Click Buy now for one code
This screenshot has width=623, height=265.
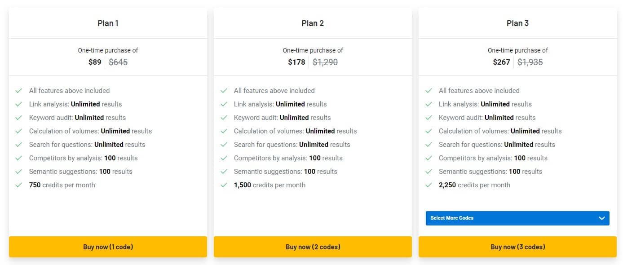pyautogui.click(x=108, y=247)
